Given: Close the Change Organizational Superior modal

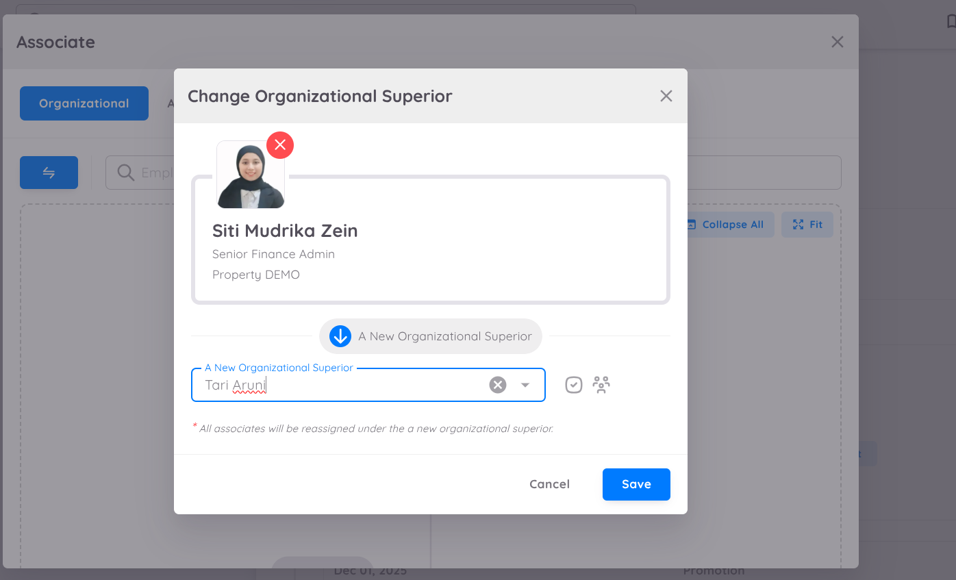Looking at the screenshot, I should tap(666, 96).
